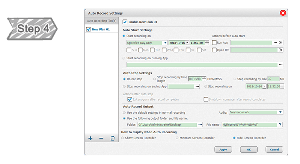Click the minus icon to remove plan

tap(101, 138)
